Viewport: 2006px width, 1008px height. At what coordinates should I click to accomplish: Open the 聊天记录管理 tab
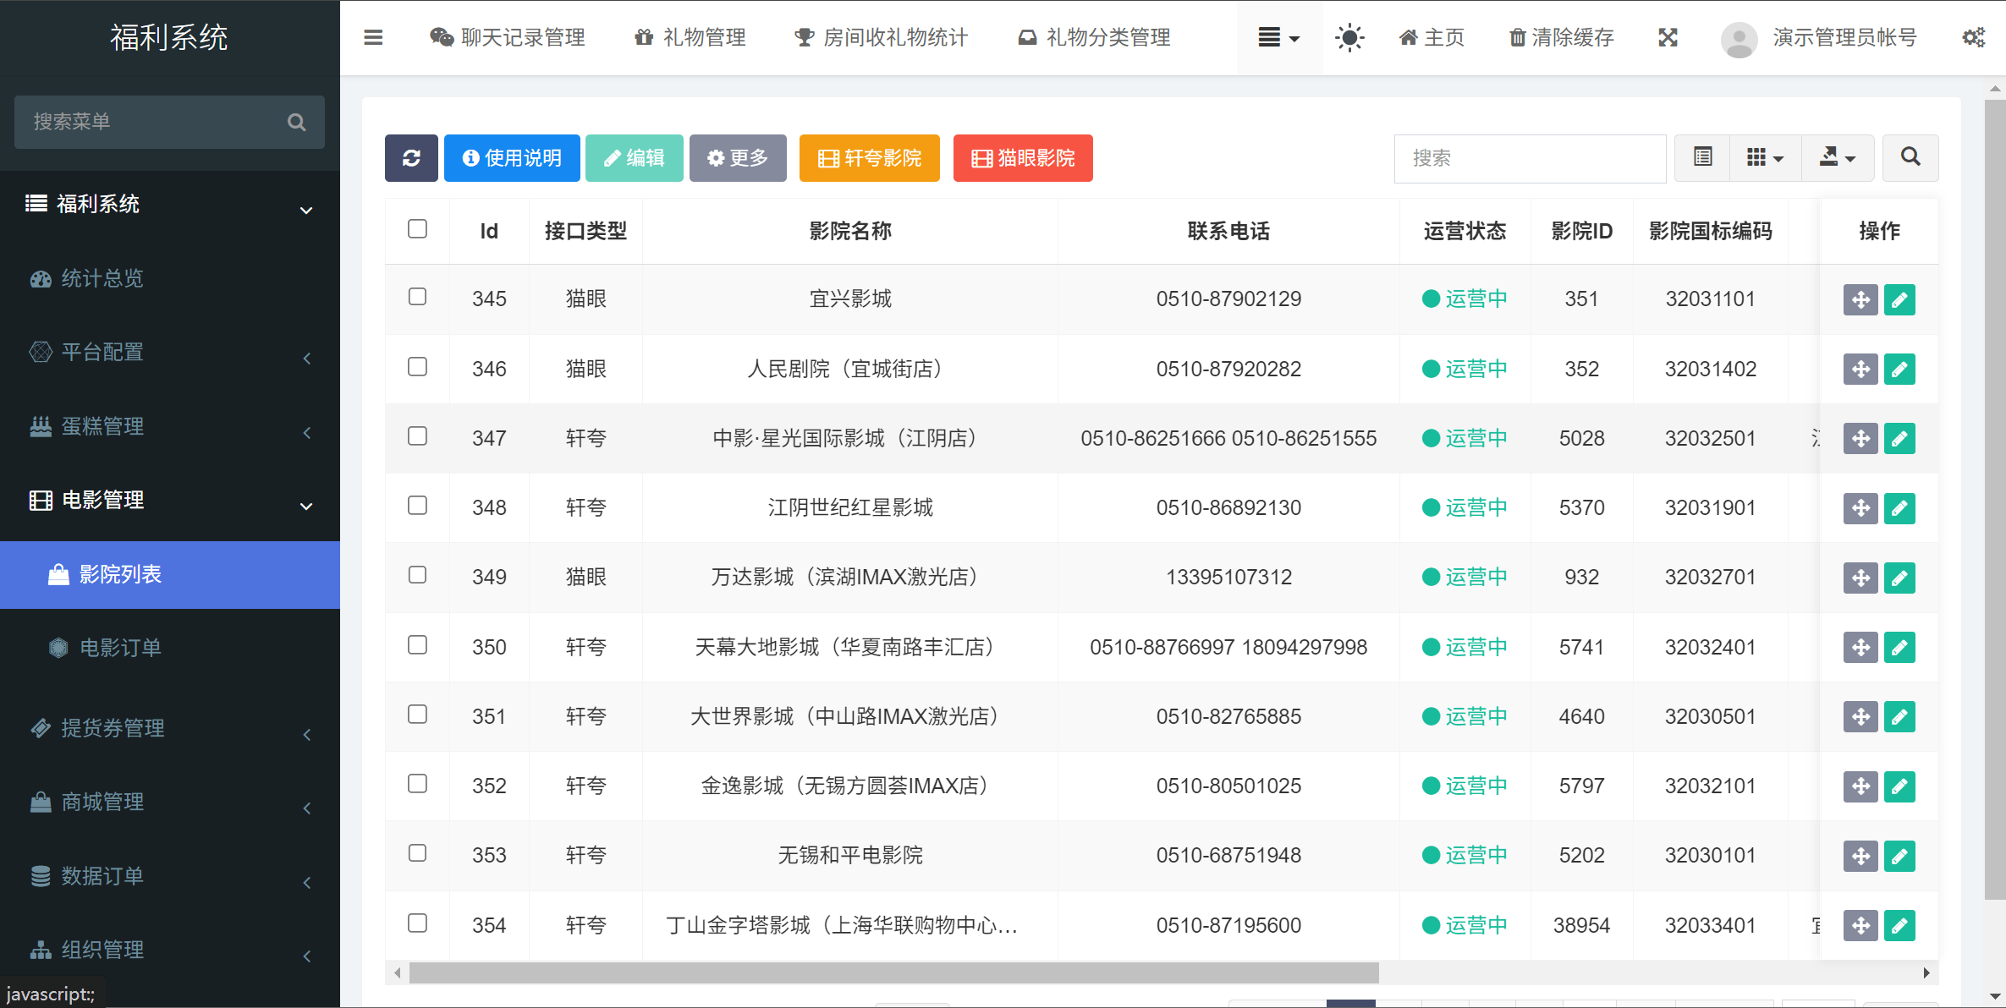(508, 37)
